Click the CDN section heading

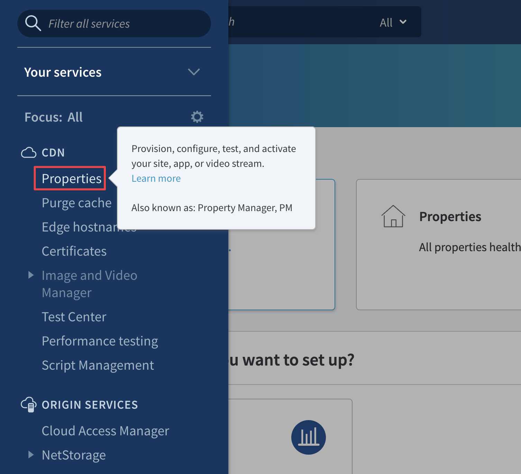point(53,152)
